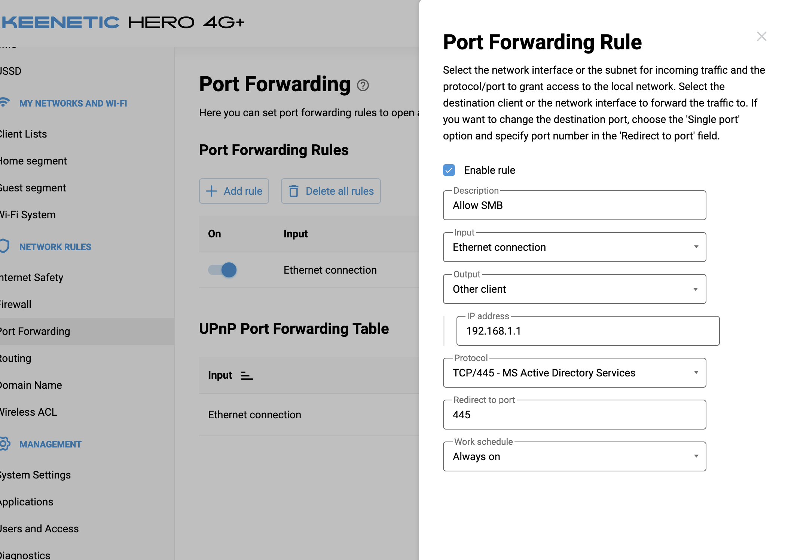Close the Port Forwarding Rule panel
Screen dimensions: 788x560
tap(761, 37)
